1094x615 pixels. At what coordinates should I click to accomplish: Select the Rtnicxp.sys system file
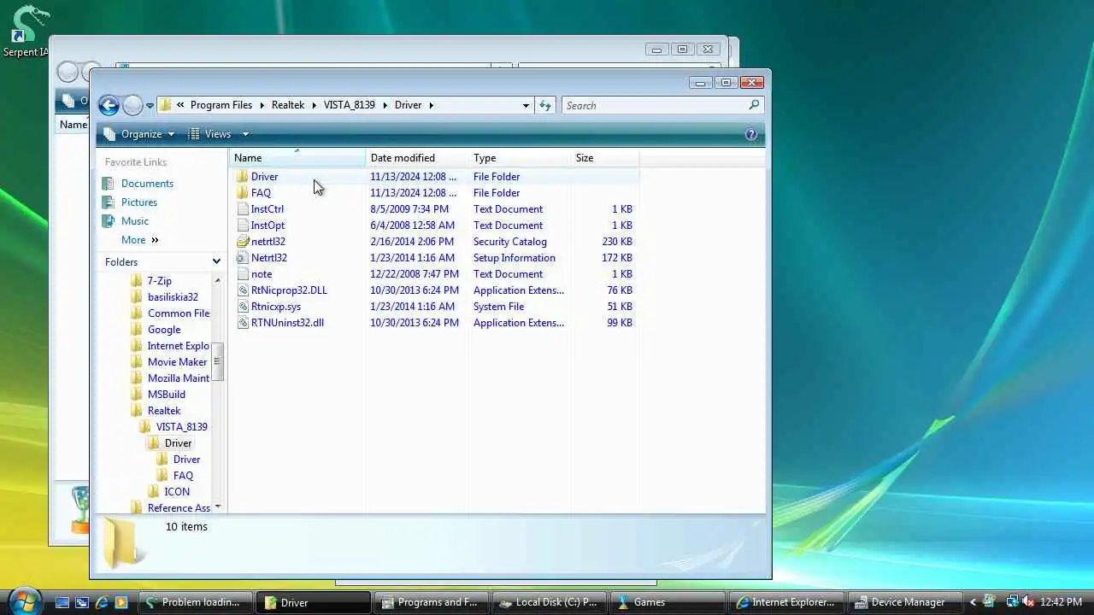(276, 307)
